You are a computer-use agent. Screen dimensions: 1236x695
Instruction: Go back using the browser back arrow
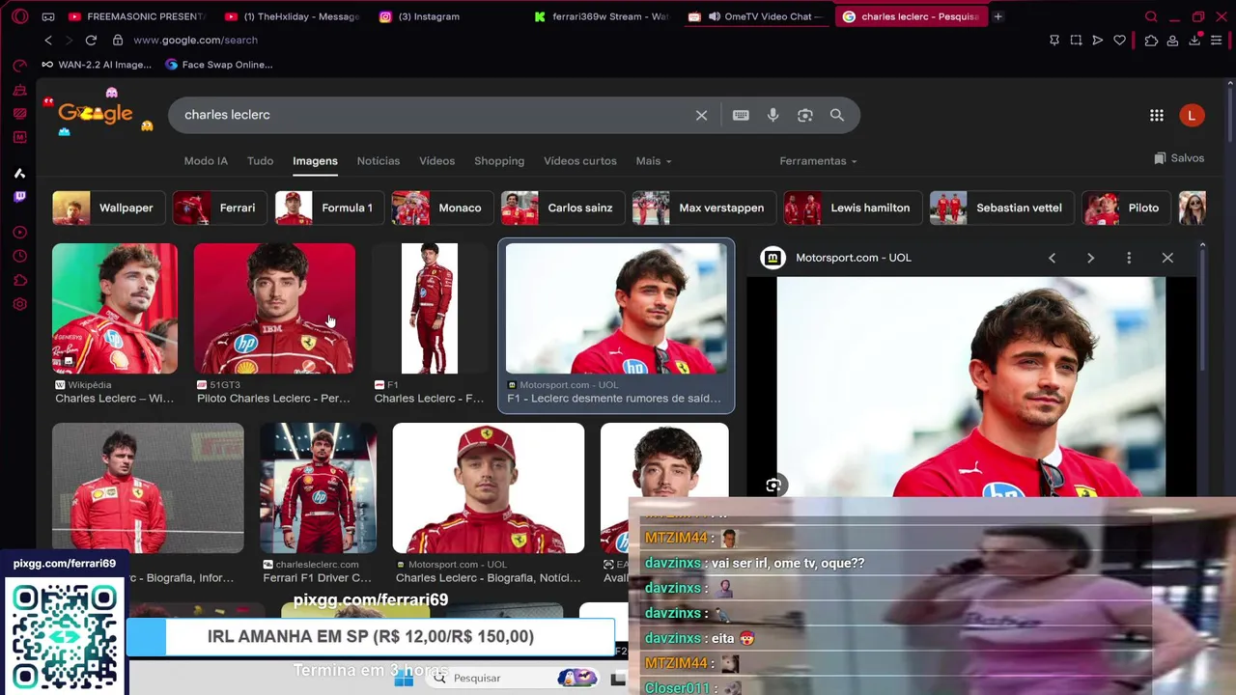click(48, 40)
